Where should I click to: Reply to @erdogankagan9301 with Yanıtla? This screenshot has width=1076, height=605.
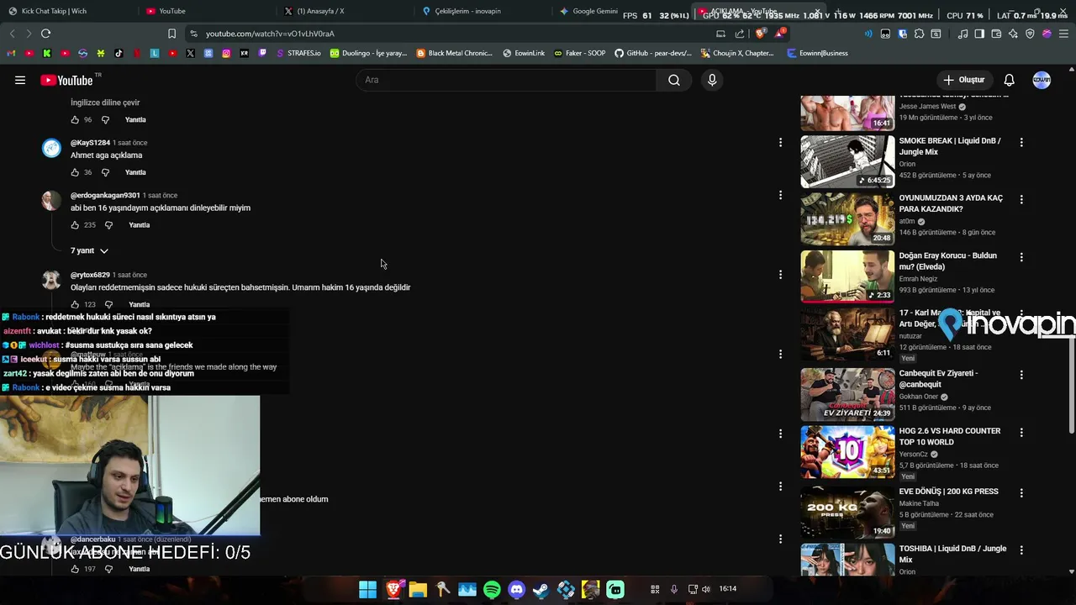139,225
